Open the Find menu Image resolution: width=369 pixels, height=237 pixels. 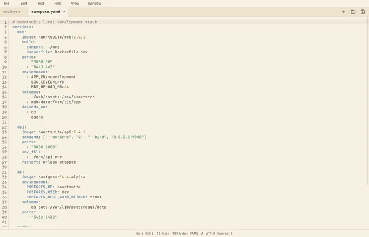pos(58,4)
